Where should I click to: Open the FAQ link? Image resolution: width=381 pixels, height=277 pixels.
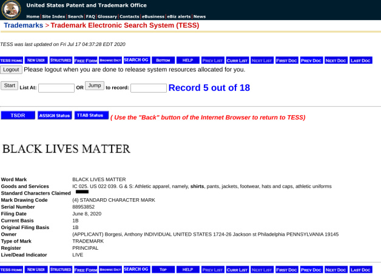pyautogui.click(x=90, y=16)
